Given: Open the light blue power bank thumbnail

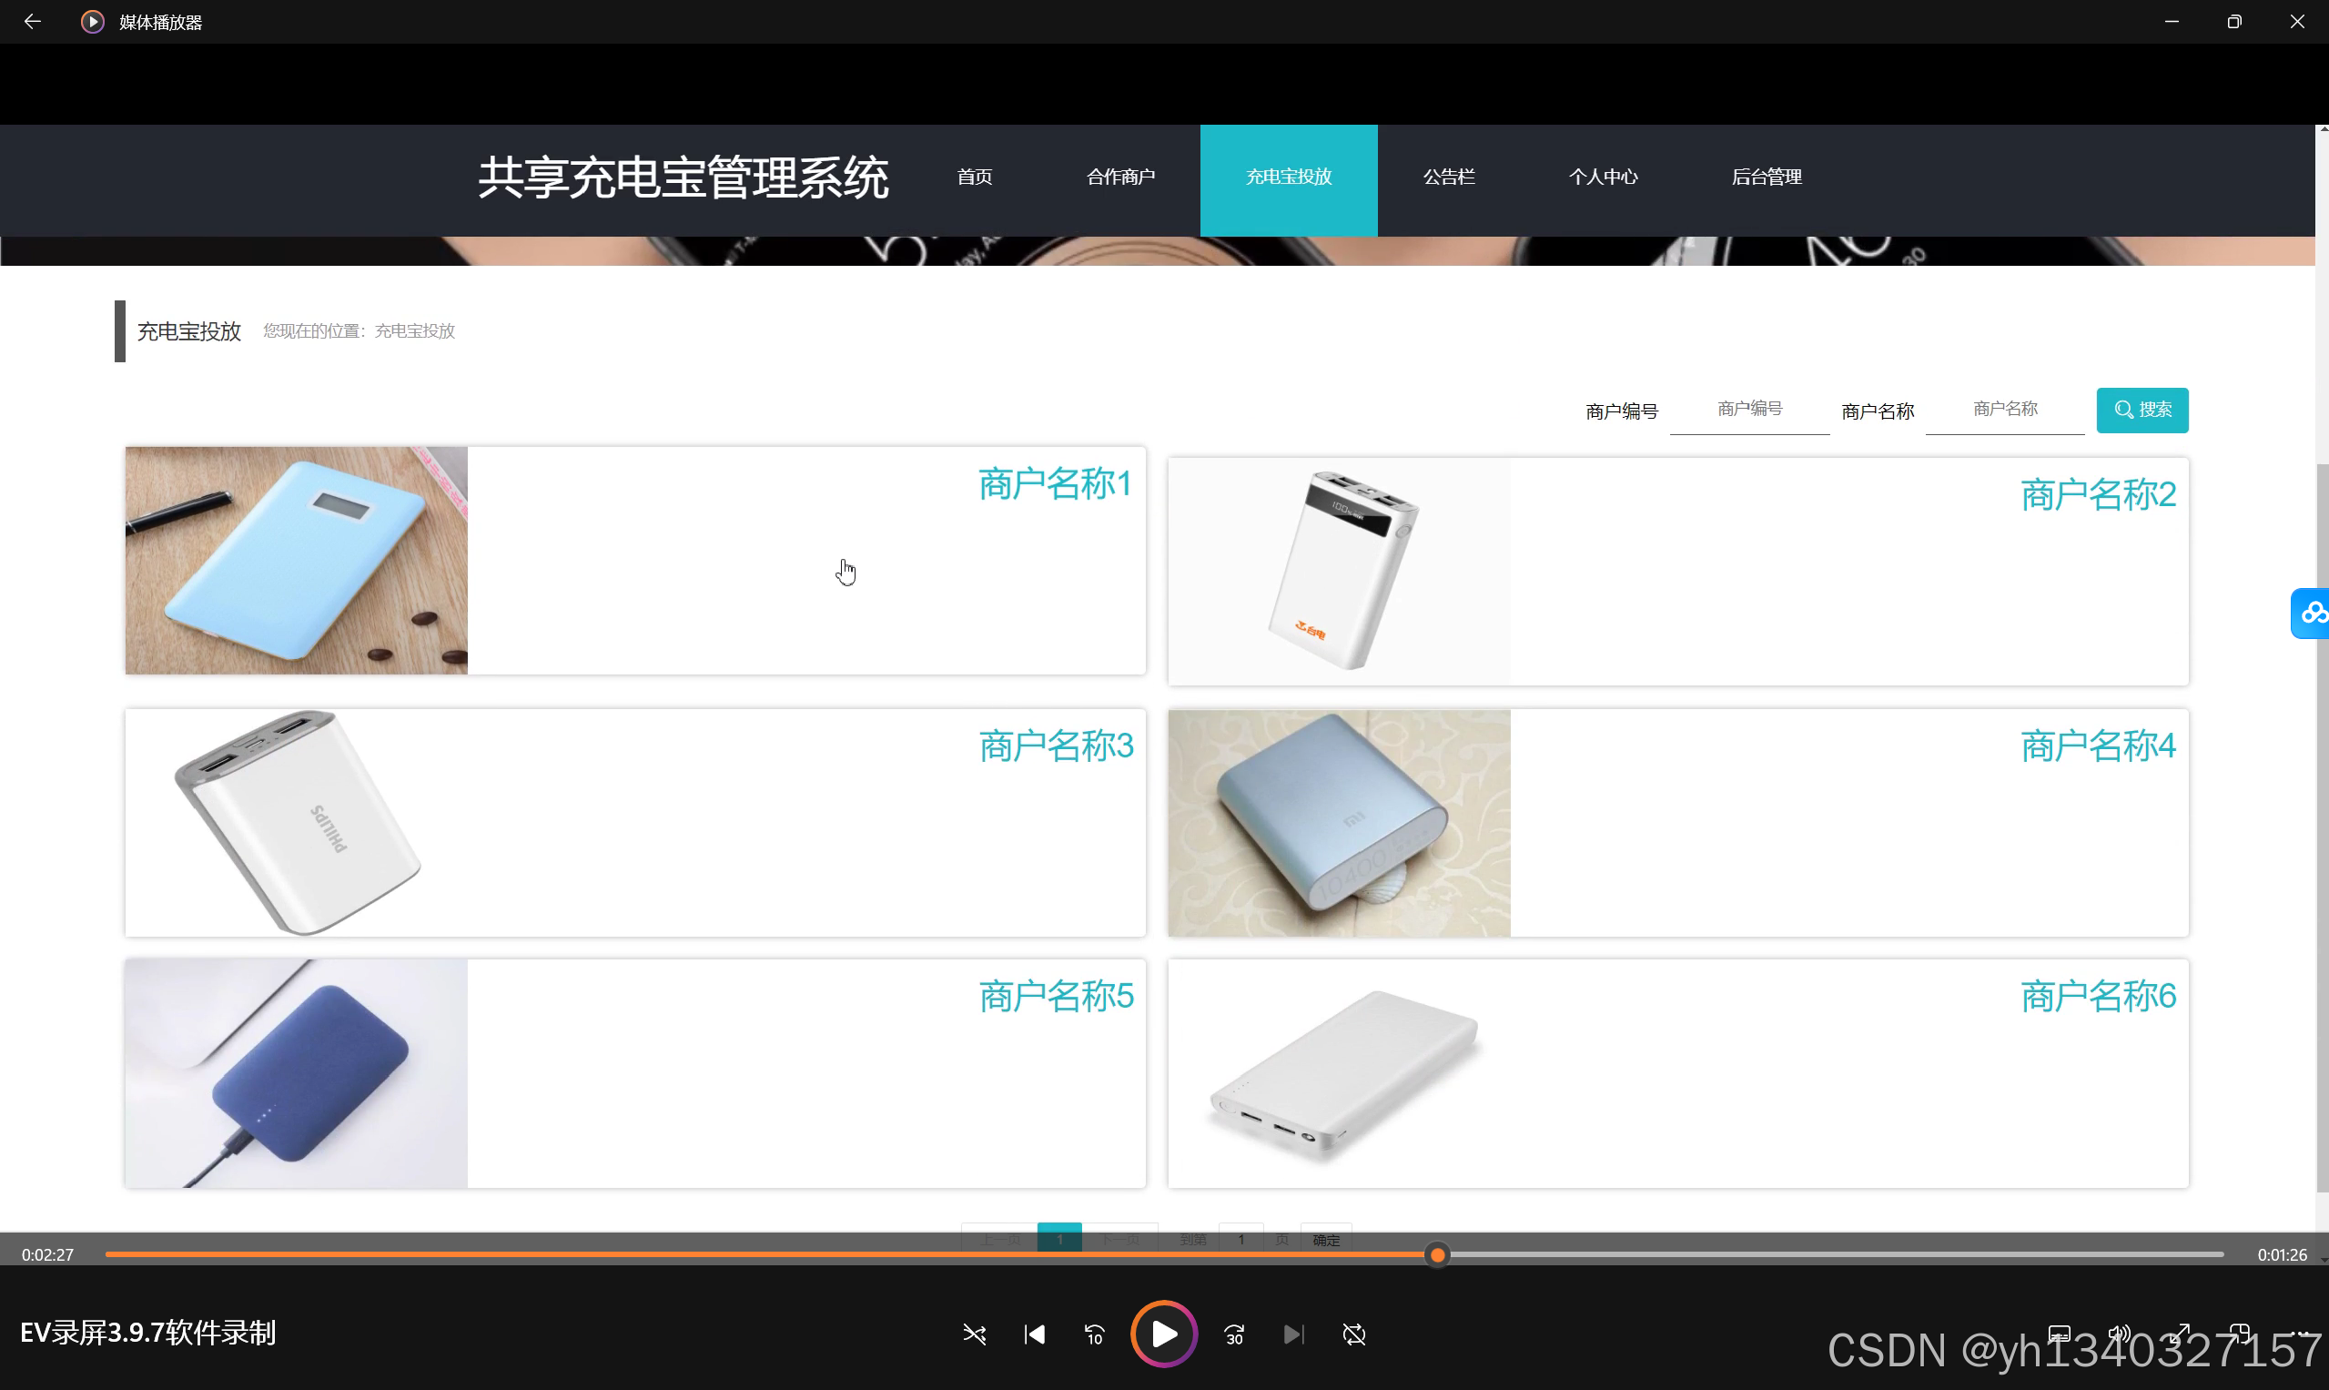Looking at the screenshot, I should 296,560.
